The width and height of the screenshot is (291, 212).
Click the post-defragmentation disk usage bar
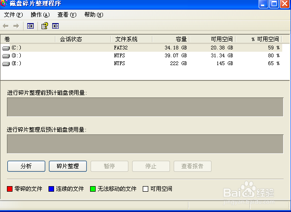(x=145, y=144)
